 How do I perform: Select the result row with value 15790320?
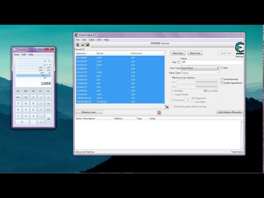[120, 102]
